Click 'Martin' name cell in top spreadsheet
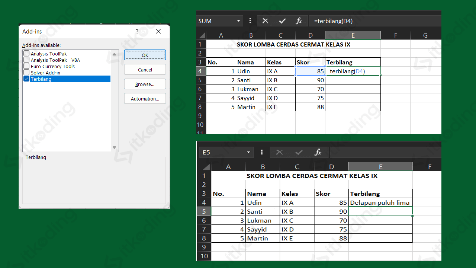This screenshot has height=268, width=476. [251, 107]
